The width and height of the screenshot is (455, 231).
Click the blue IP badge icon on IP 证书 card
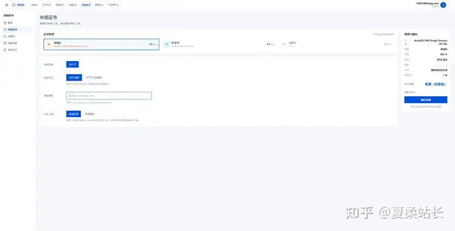(x=167, y=44)
